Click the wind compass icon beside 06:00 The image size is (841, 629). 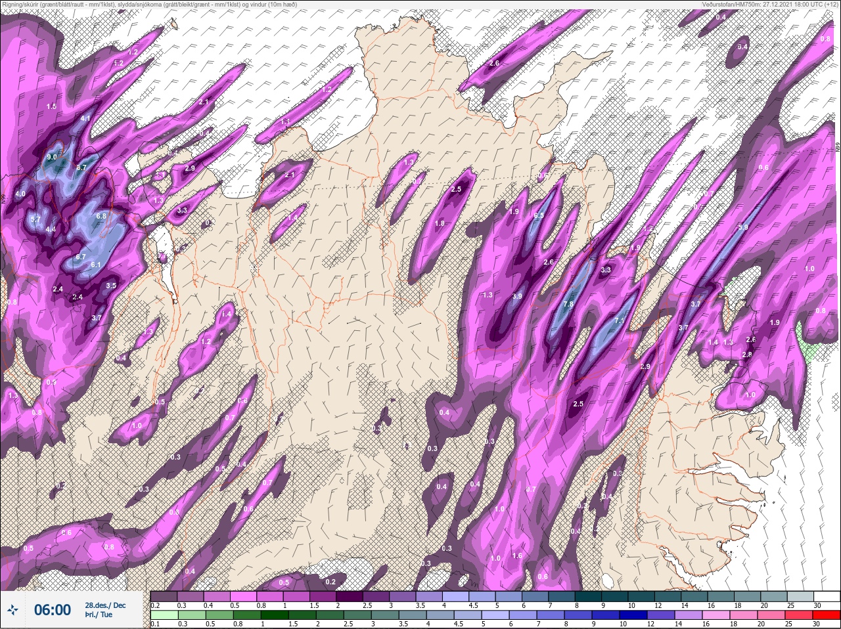[13, 610]
